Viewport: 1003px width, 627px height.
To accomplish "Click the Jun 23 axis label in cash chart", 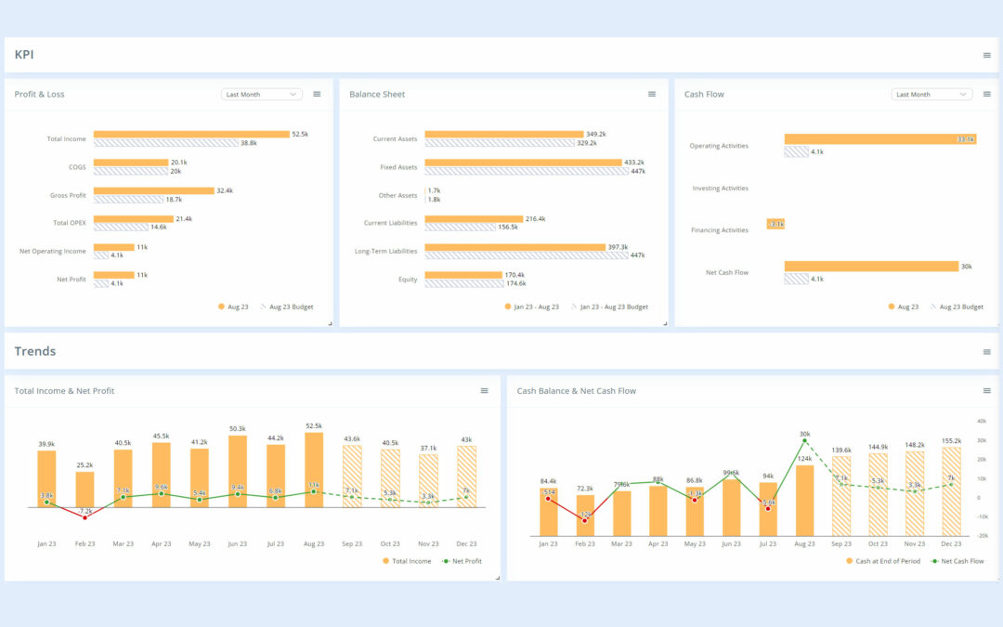I will click(731, 543).
